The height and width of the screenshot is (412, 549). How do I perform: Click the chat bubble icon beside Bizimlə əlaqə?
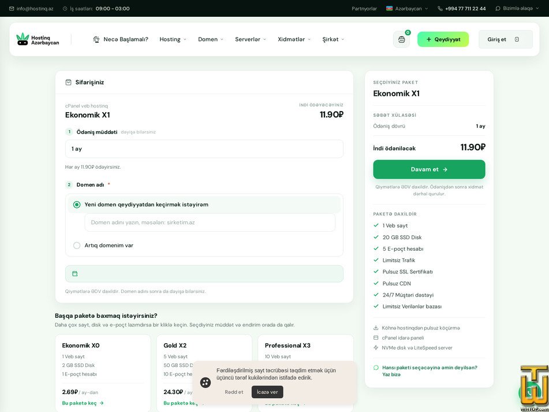[x=498, y=9]
